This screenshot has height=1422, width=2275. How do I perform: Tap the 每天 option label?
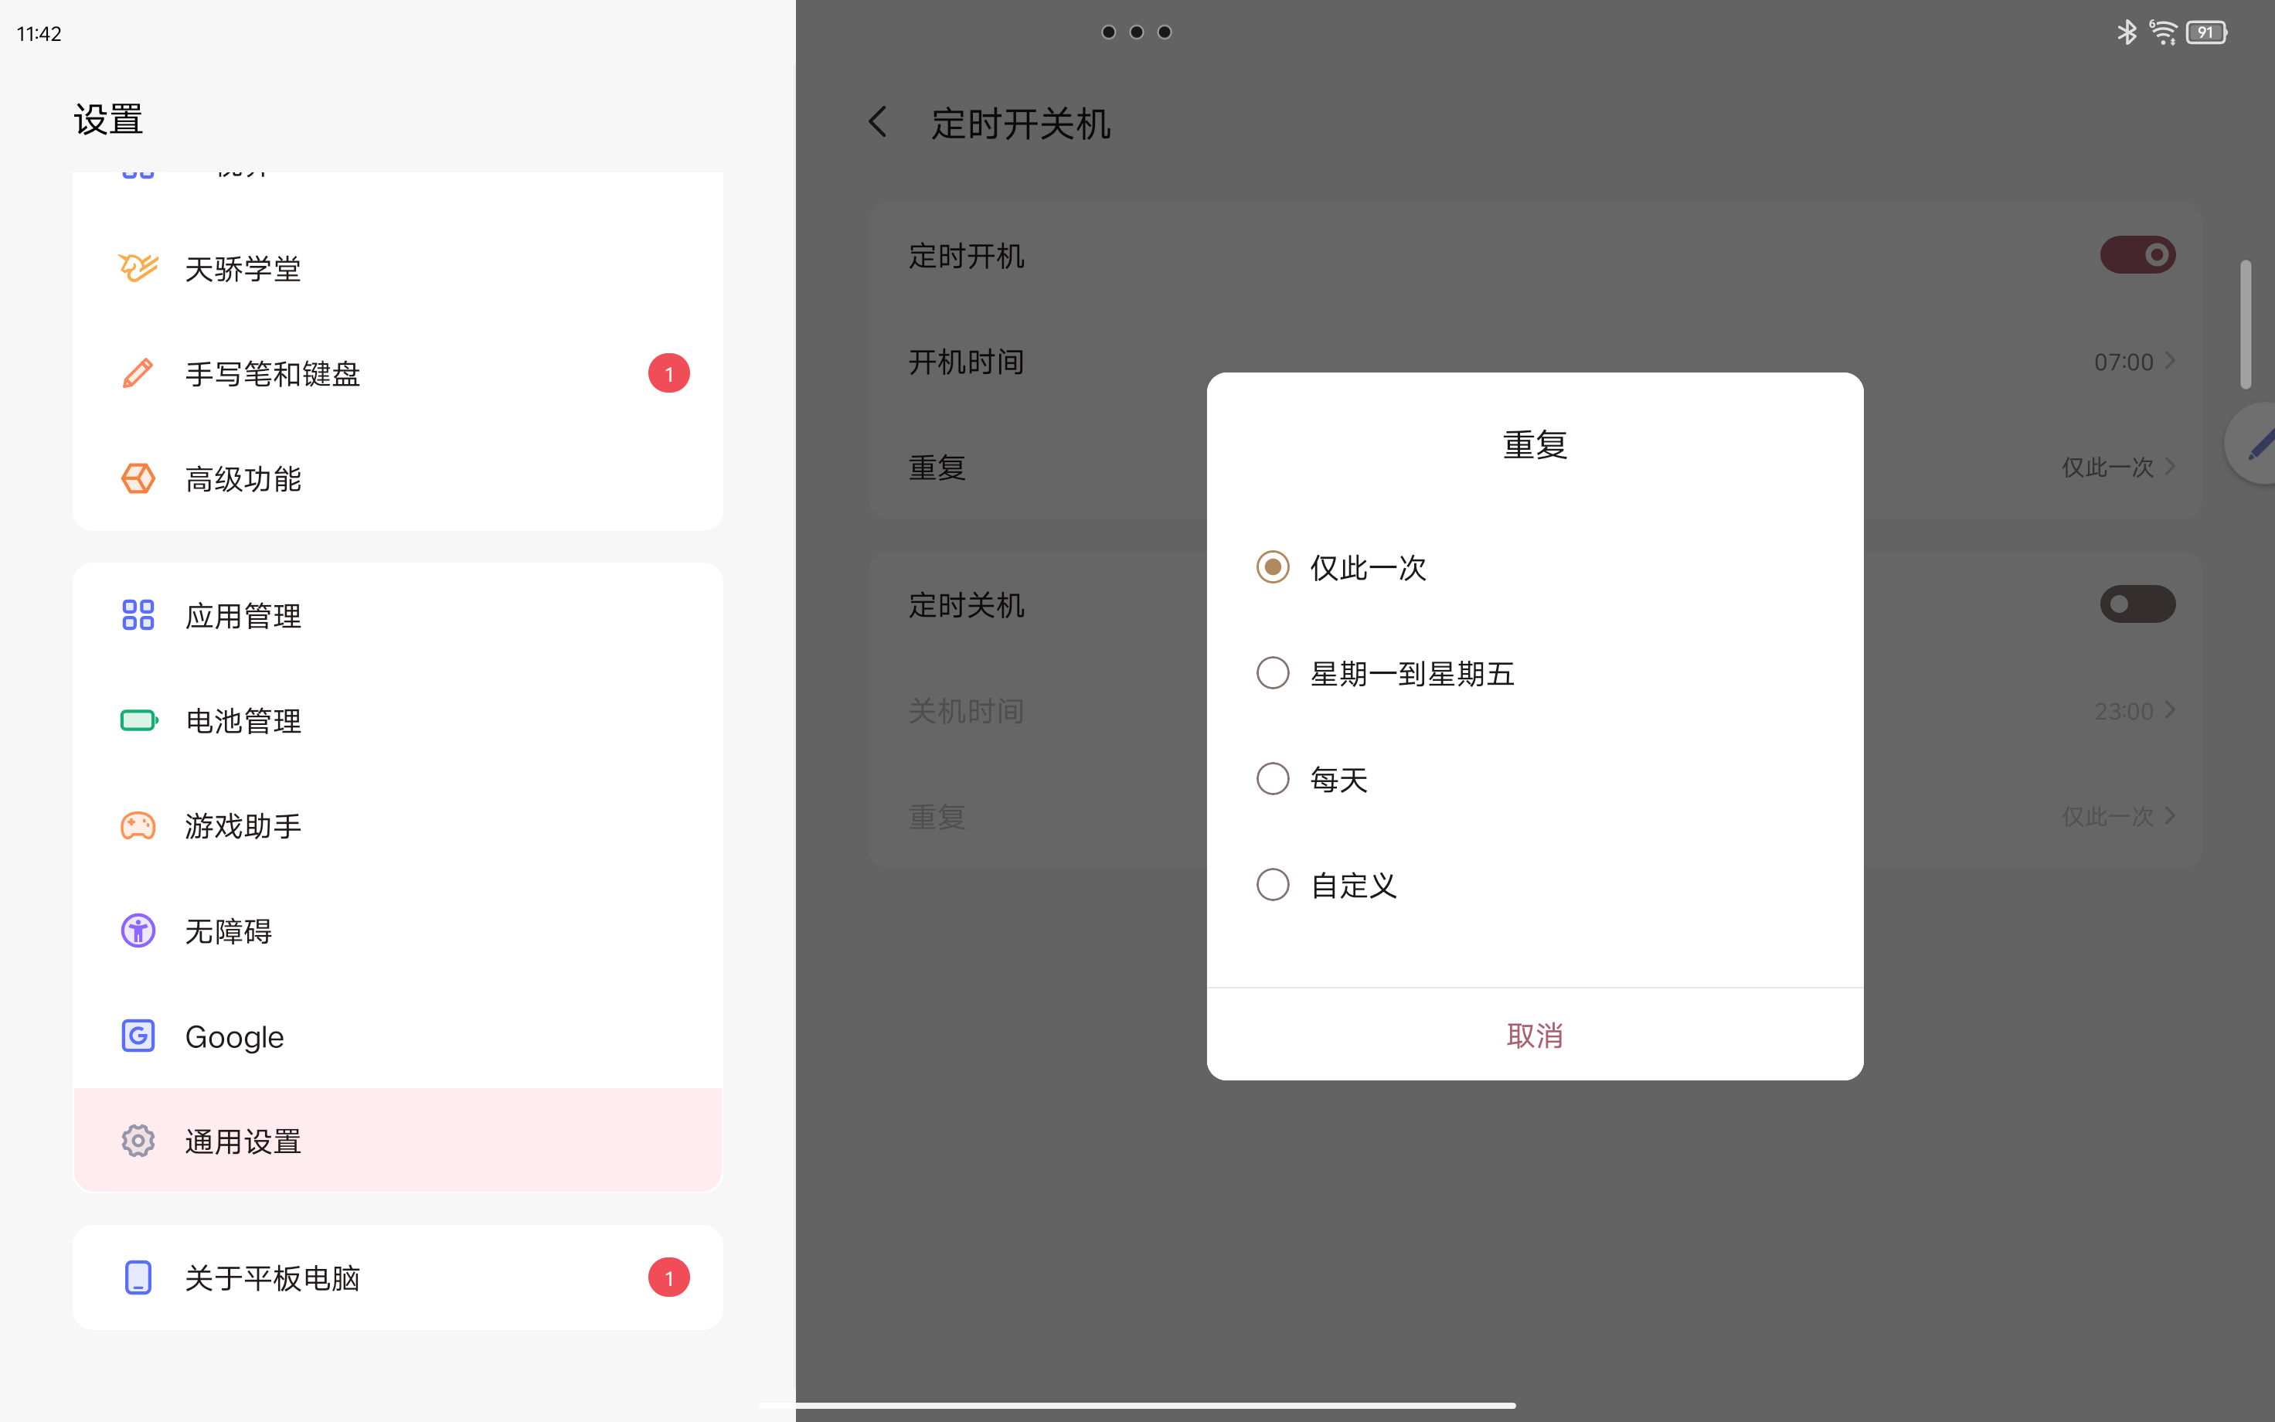(1338, 780)
